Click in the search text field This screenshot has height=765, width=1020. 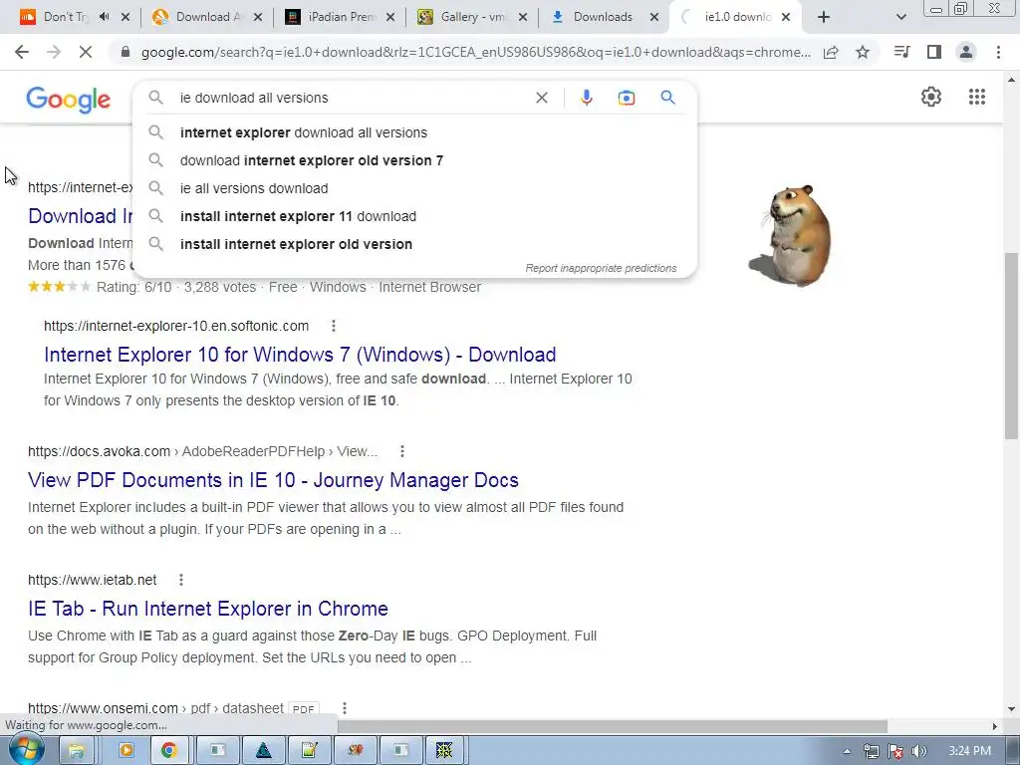[x=352, y=98]
